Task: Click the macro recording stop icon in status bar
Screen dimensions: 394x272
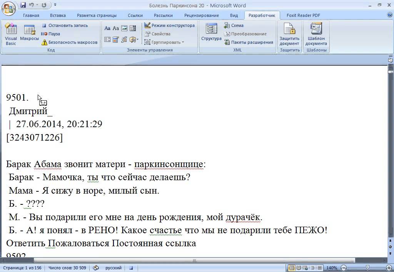Action: (x=131, y=268)
